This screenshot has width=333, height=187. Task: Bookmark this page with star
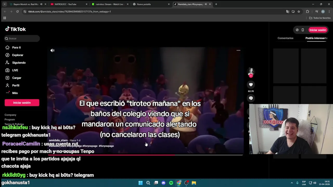tap(299, 11)
